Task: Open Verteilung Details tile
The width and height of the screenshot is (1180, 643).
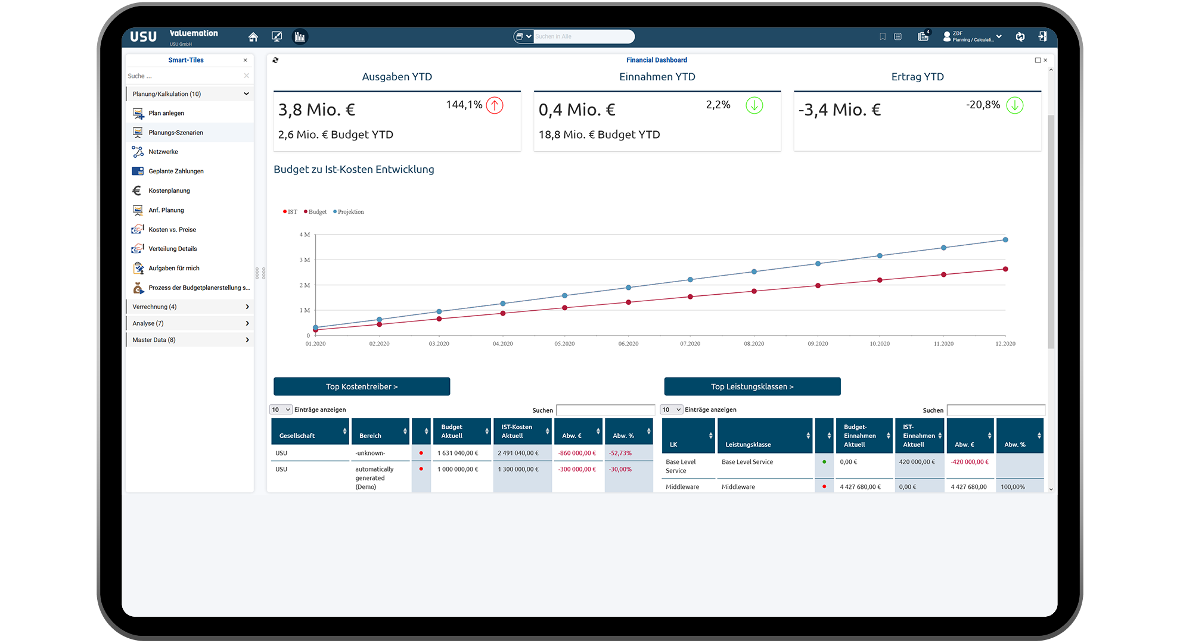Action: point(190,249)
